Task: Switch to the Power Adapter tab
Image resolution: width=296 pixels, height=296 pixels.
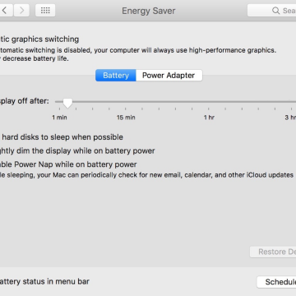Action: (169, 76)
